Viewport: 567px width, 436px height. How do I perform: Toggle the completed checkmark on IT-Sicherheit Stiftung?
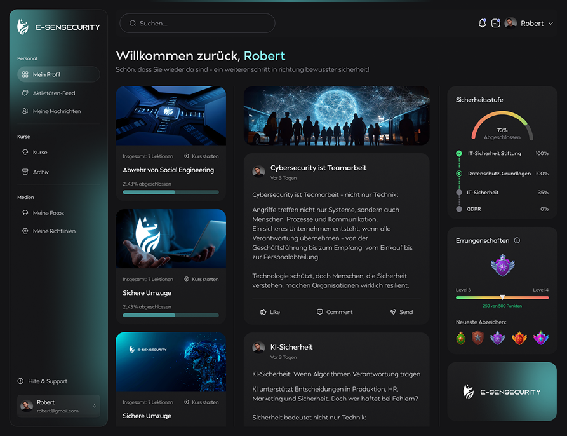(x=458, y=153)
